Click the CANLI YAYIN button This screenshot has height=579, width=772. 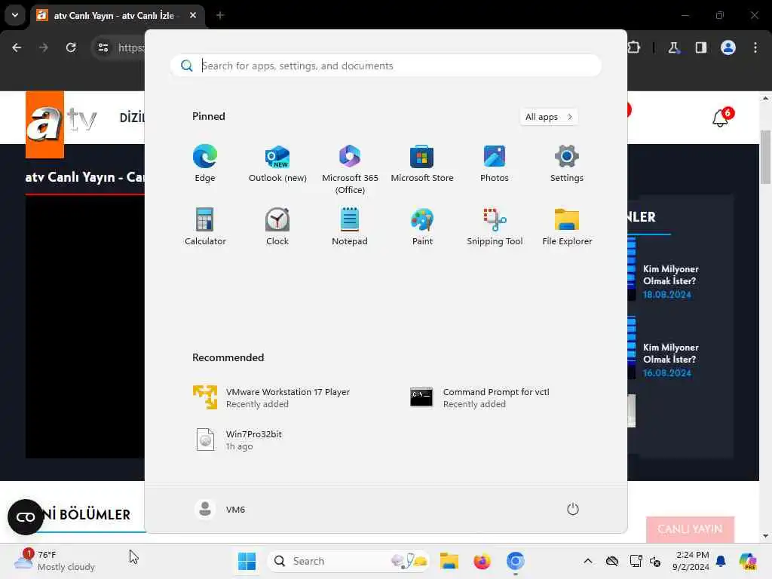click(690, 528)
